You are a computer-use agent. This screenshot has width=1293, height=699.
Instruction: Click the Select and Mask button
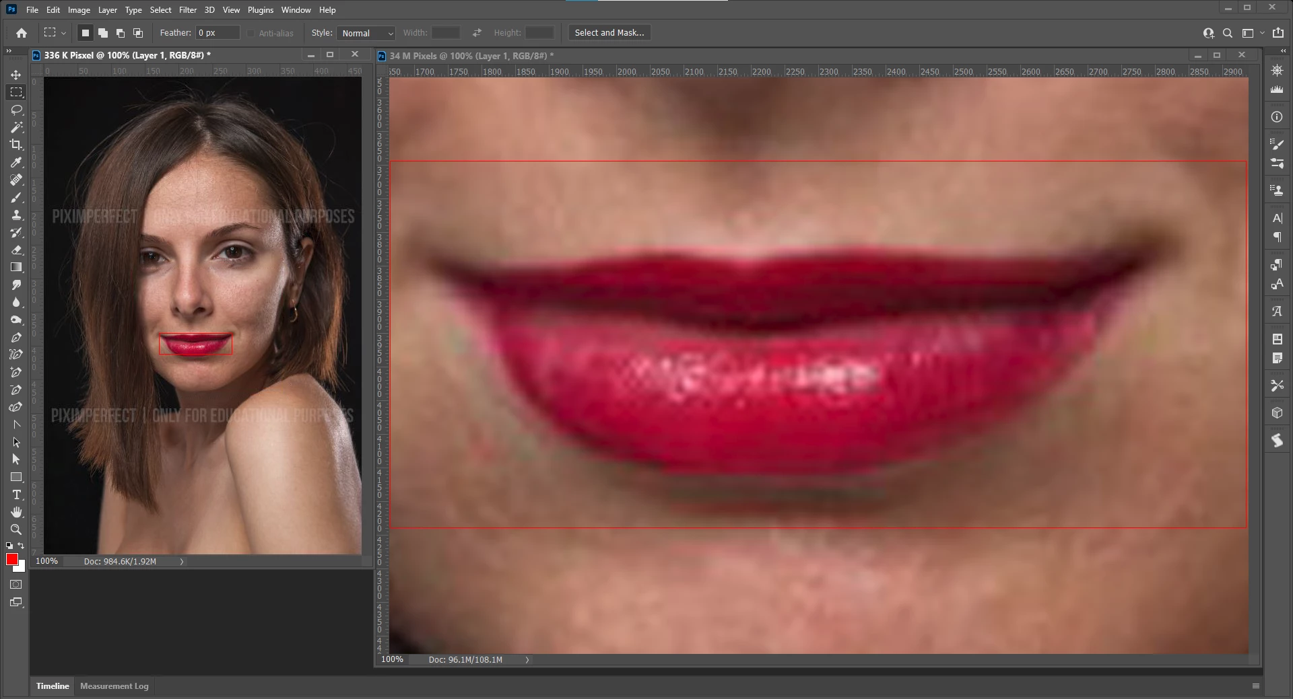(609, 33)
